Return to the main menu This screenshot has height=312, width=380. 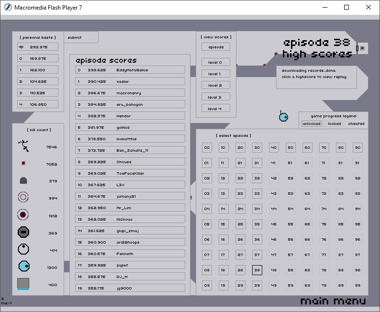click(333, 301)
